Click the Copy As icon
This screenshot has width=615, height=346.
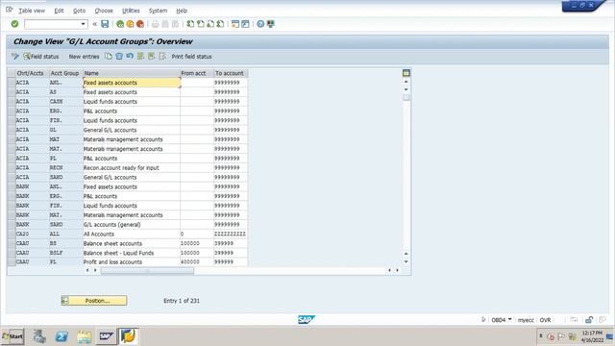point(109,57)
